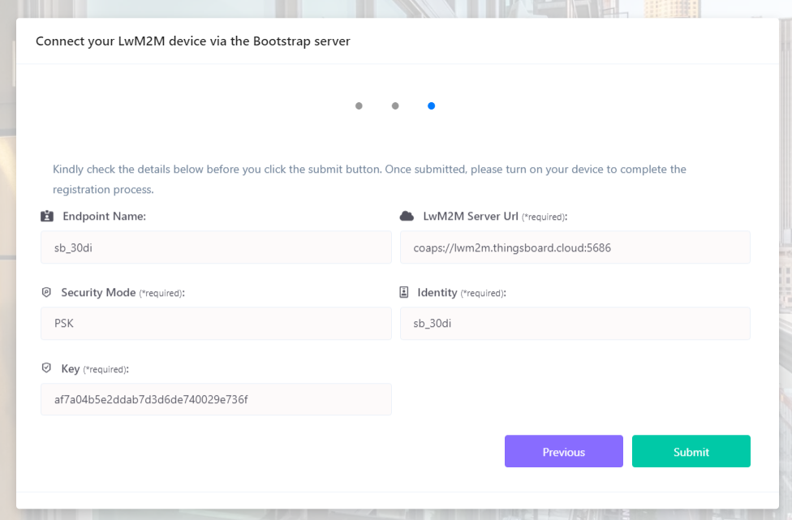Focus the LwM2M Server Url input field
This screenshot has width=792, height=520.
pyautogui.click(x=575, y=247)
